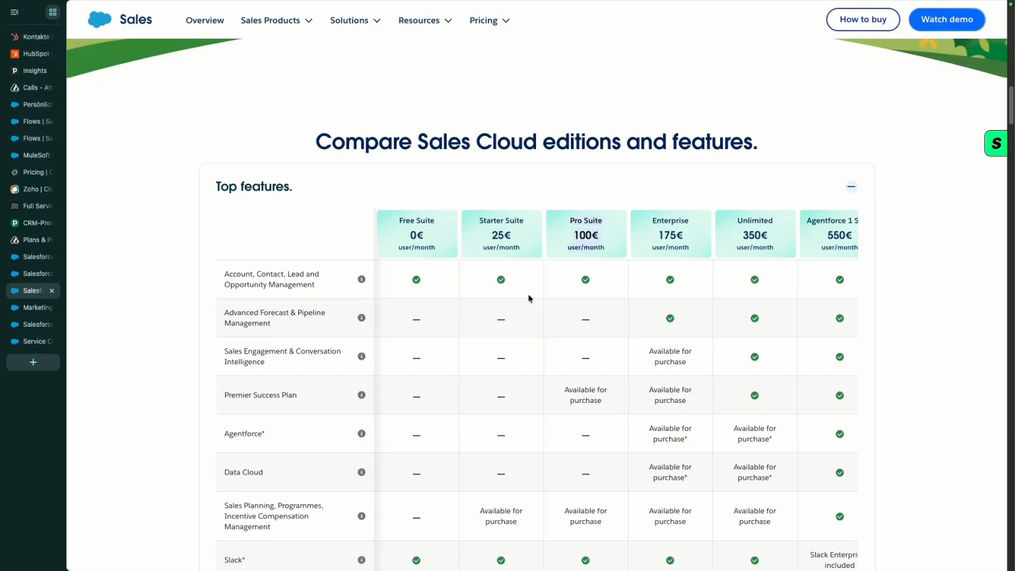
Task: Select the Free Suite plan header
Action: coord(417,233)
